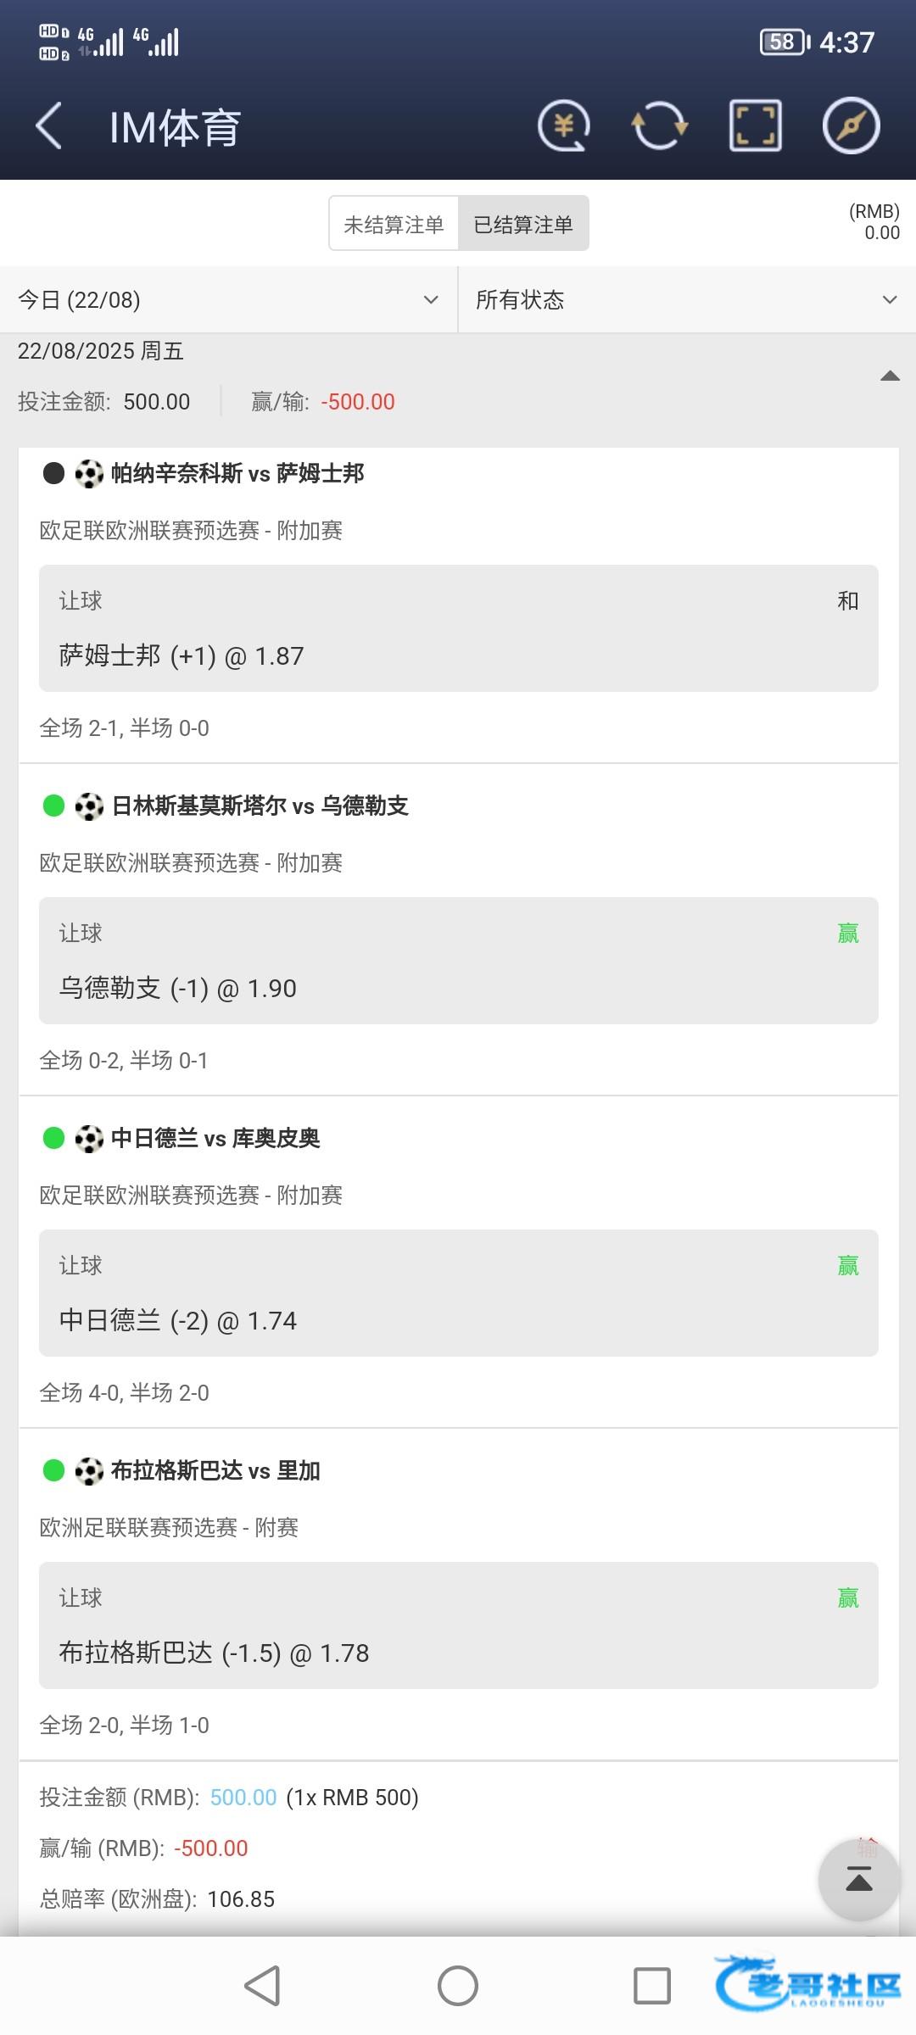Open the yen balance icon
This screenshot has height=2035, width=916.
(x=564, y=126)
